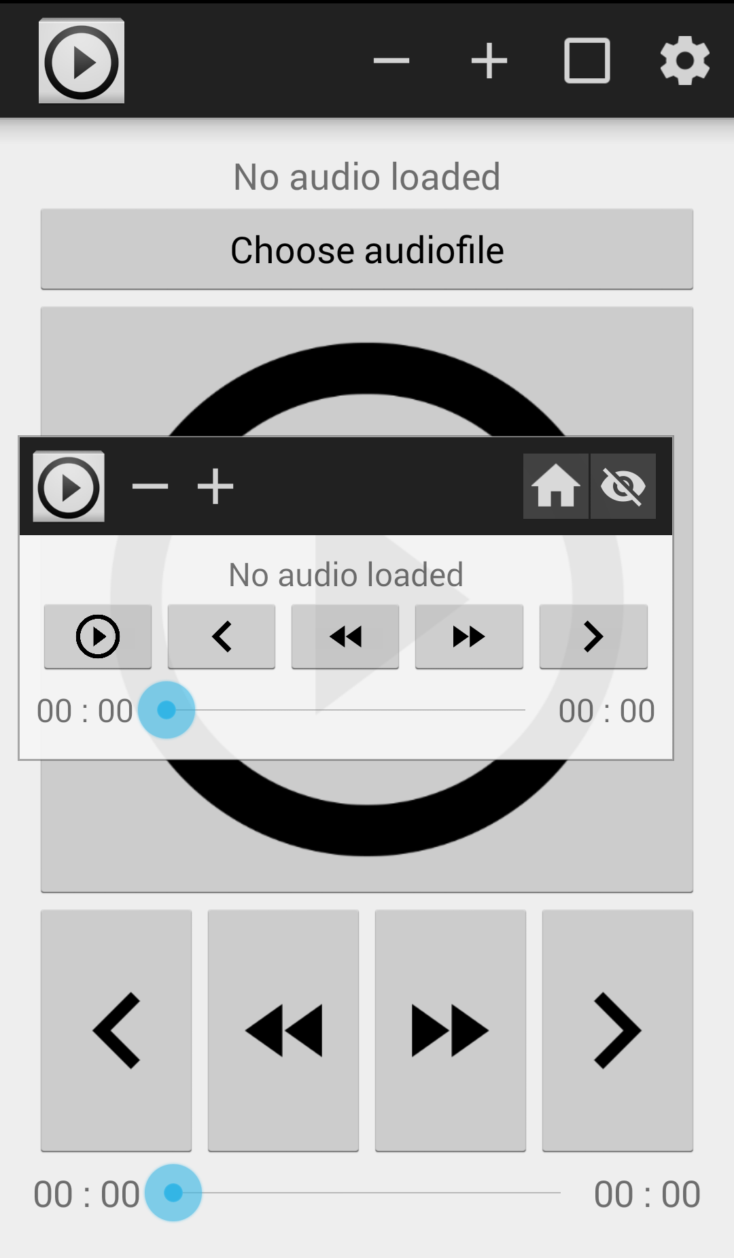The width and height of the screenshot is (734, 1258).
Task: Skip to previous track in floating widget
Action: [222, 636]
